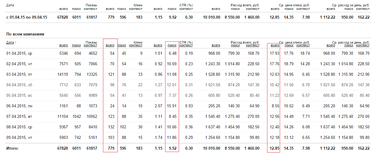Viewport: 371px width, 153px height.
Task: Sort by Клики всего underlined header
Action: (110, 45)
